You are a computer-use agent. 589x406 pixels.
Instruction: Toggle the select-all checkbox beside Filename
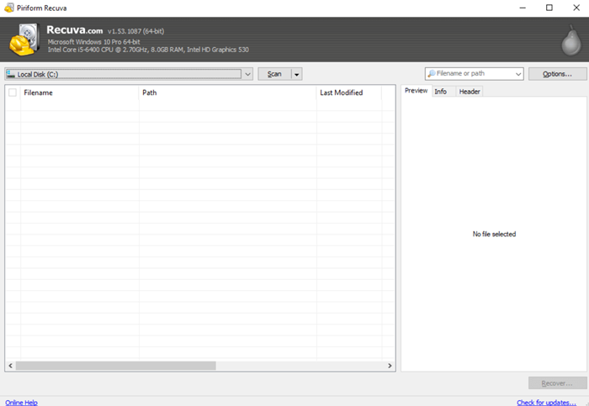tap(13, 92)
